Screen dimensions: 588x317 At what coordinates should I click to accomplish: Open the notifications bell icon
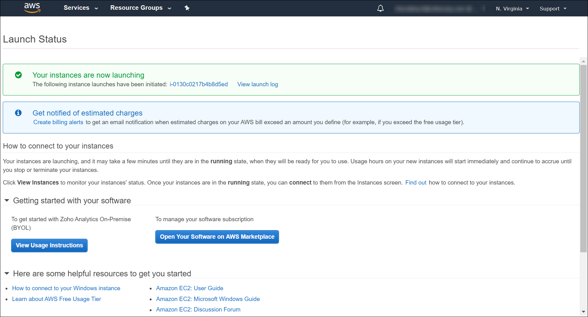380,8
